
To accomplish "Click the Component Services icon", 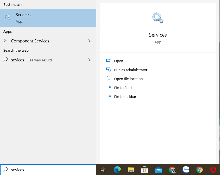I will coord(6,40).
